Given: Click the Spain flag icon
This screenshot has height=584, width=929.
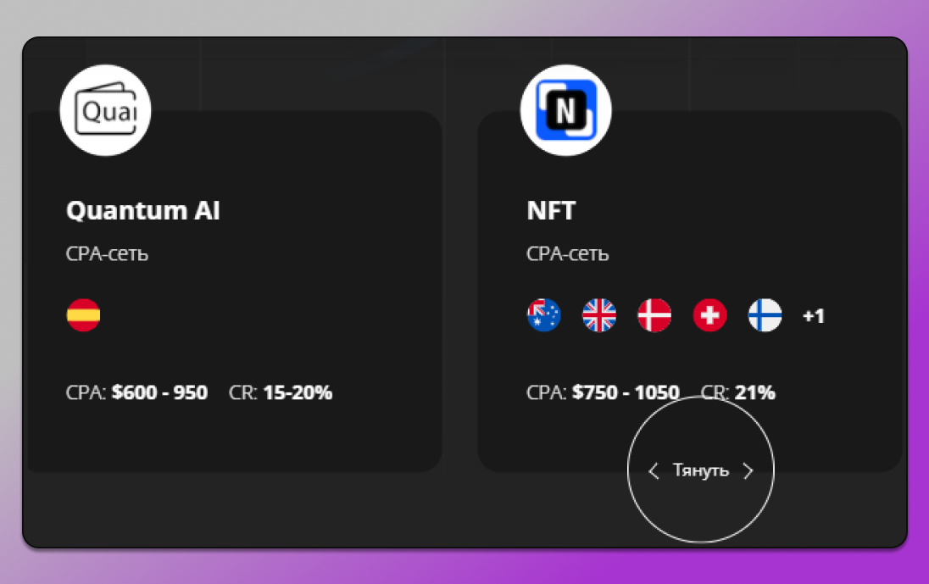Looking at the screenshot, I should [83, 315].
